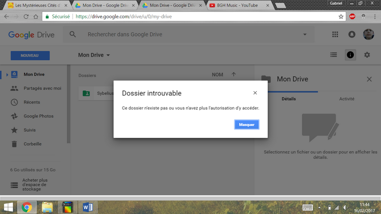
Task: Bookmark page with star icon
Action: pos(341,16)
